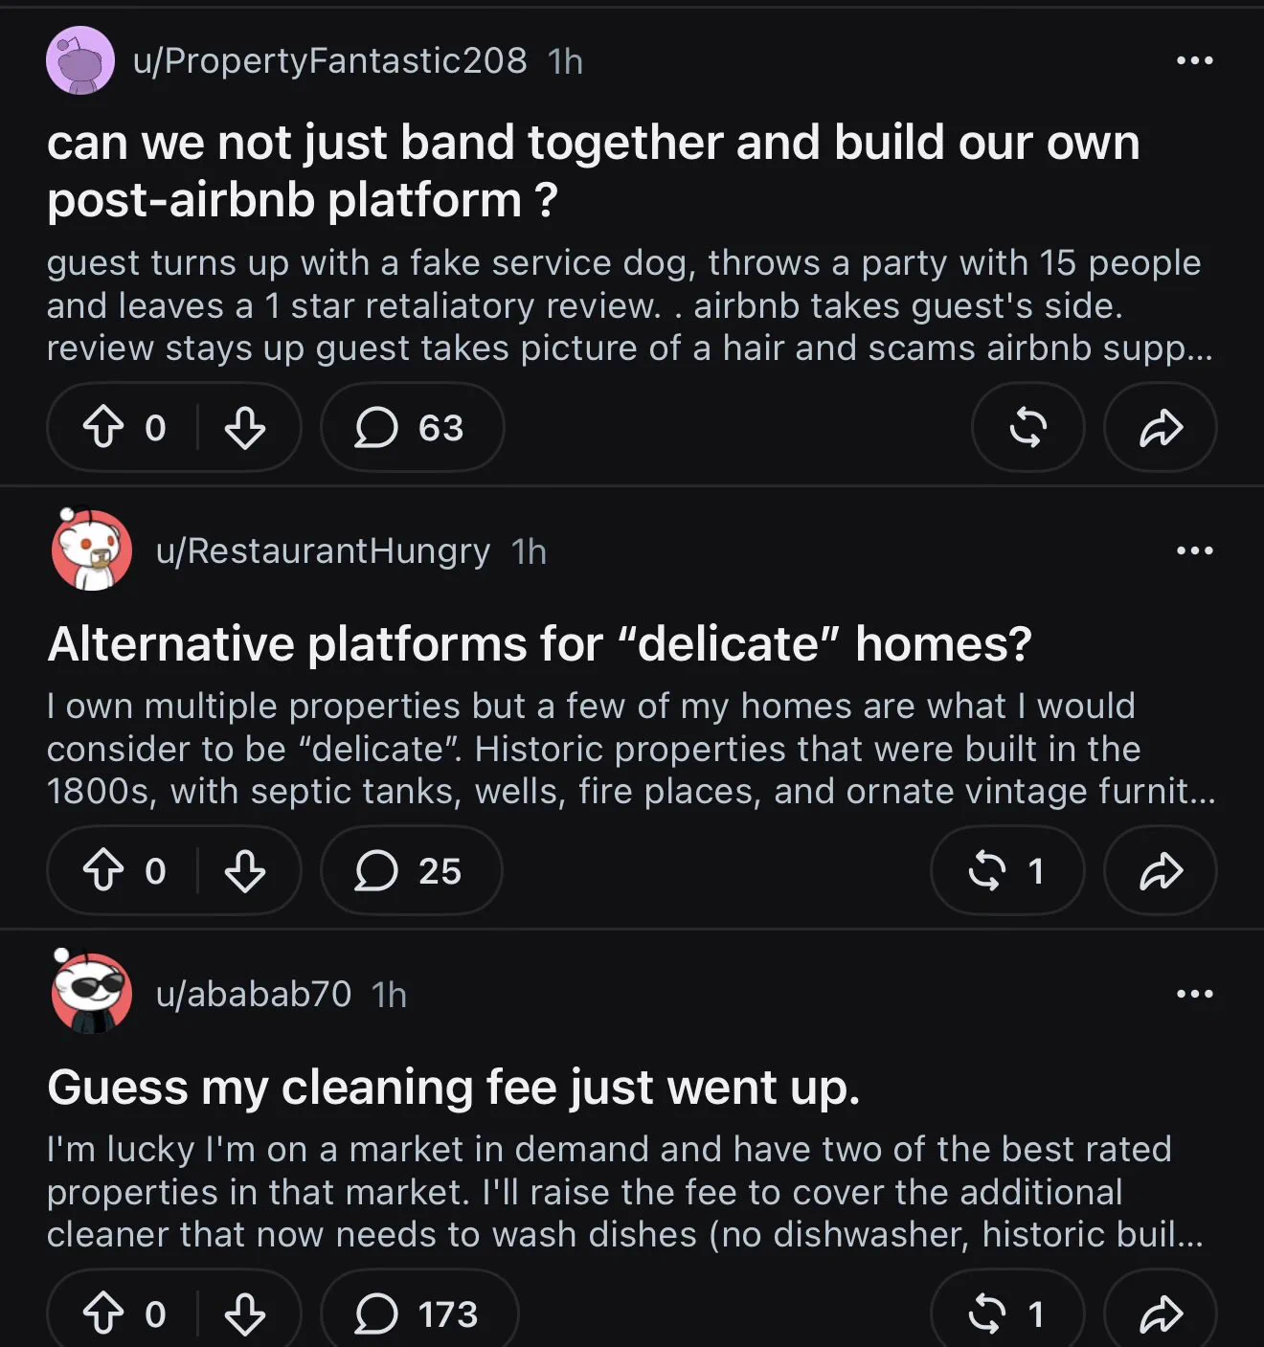Upvote the cleaning fee post
Viewport: 1264px width, 1347px height.
103,1313
